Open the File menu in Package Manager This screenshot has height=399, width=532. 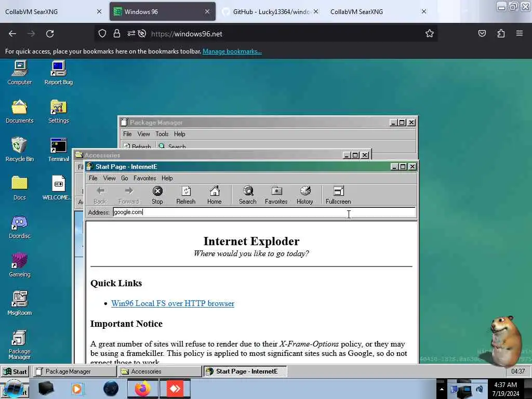tap(127, 134)
